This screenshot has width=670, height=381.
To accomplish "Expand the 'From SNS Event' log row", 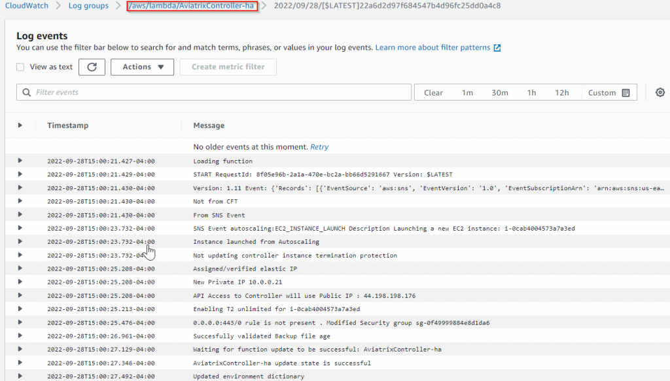I will pyautogui.click(x=20, y=214).
